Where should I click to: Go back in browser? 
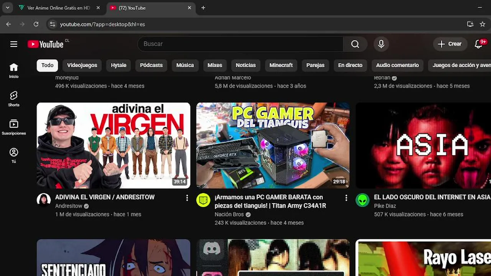[x=8, y=24]
